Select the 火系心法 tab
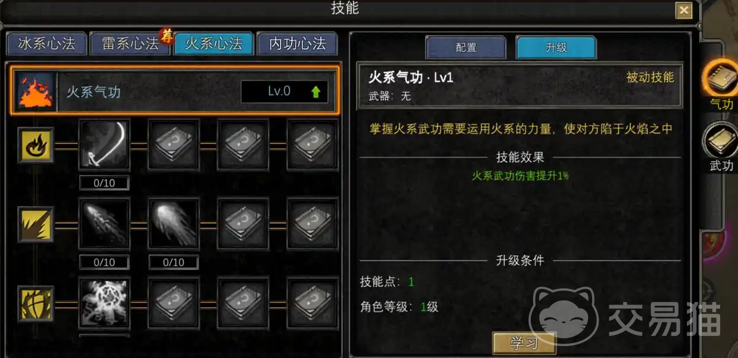This screenshot has width=738, height=358. [214, 44]
